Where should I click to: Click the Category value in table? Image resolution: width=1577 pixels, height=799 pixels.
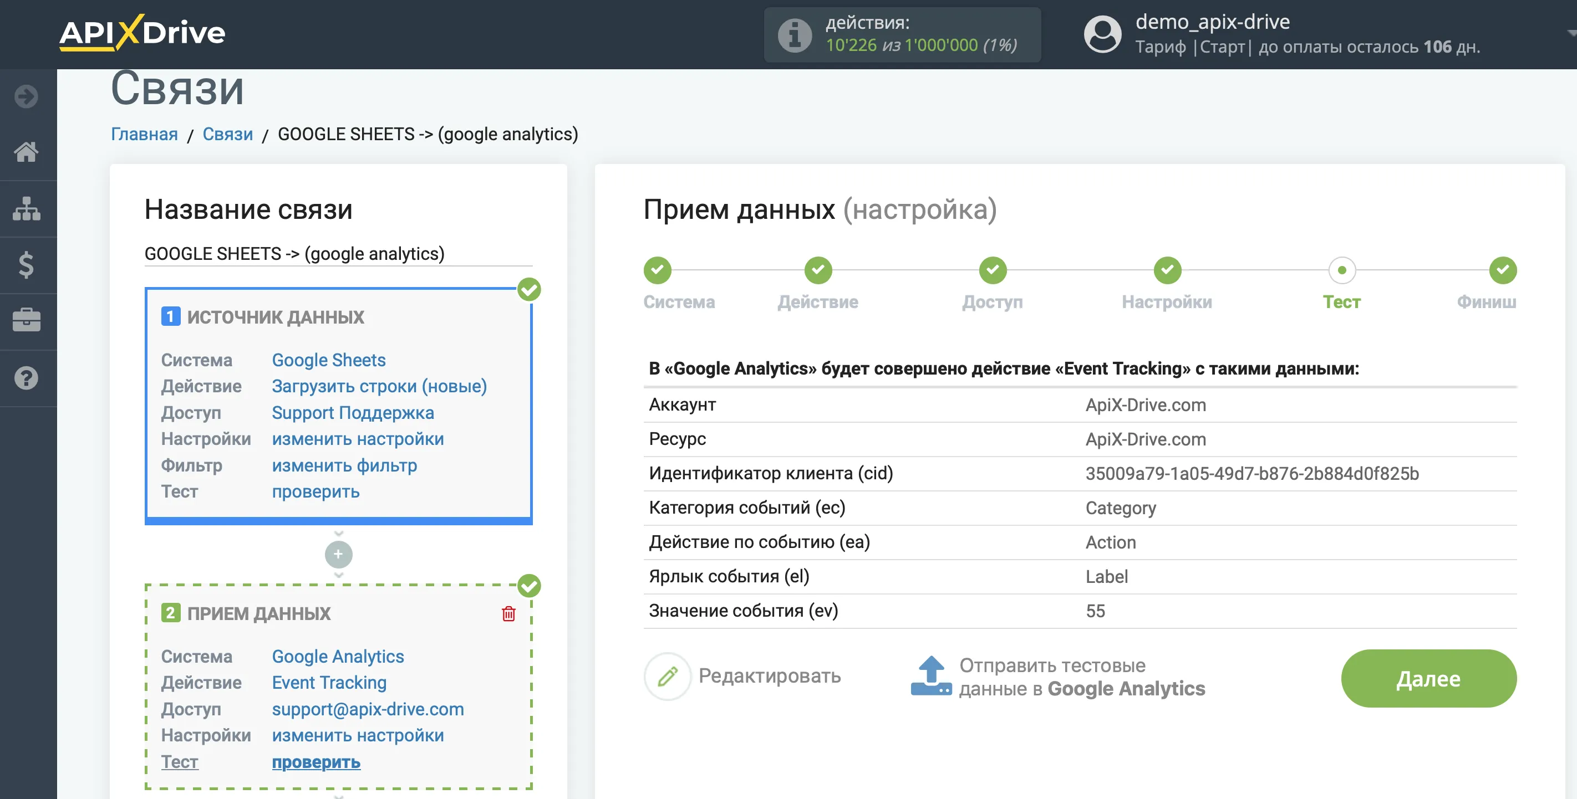click(x=1120, y=508)
